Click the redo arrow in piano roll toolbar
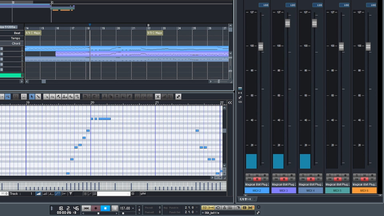Screen dimensions: 384x216 [x=94, y=97]
